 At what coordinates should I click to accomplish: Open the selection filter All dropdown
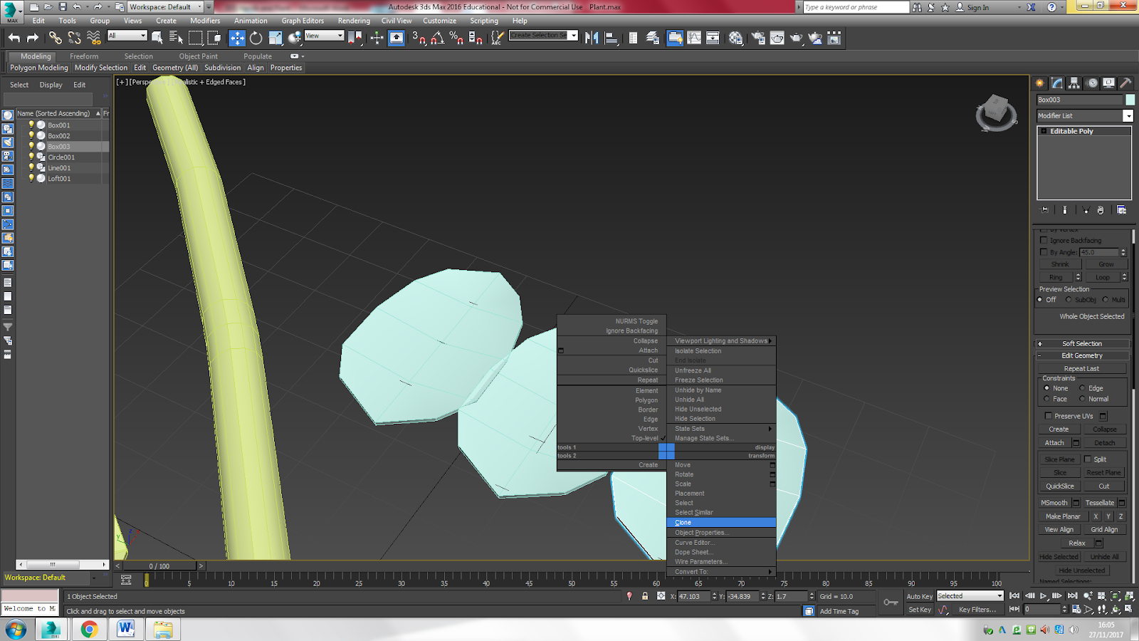click(x=127, y=36)
